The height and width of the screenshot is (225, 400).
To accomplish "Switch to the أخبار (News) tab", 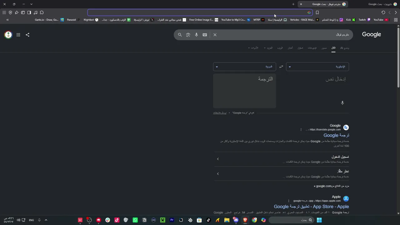I will tap(290, 48).
